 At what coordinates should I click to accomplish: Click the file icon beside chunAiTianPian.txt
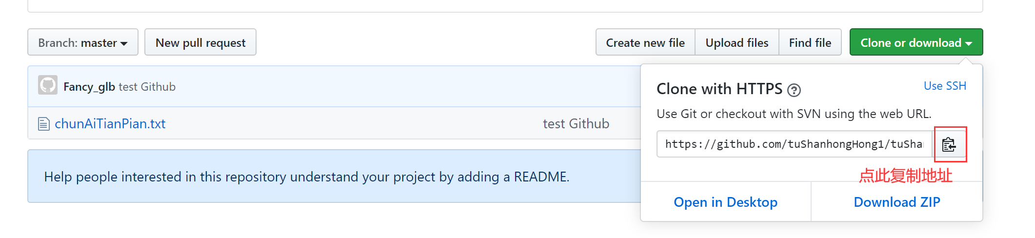click(x=44, y=124)
